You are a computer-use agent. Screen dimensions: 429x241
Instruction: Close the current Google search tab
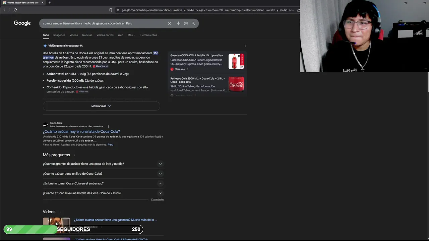[x=42, y=3]
